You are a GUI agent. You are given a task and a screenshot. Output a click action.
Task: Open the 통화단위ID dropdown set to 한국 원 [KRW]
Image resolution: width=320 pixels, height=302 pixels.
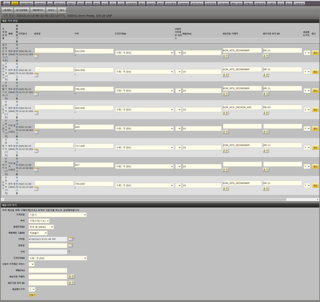41,227
